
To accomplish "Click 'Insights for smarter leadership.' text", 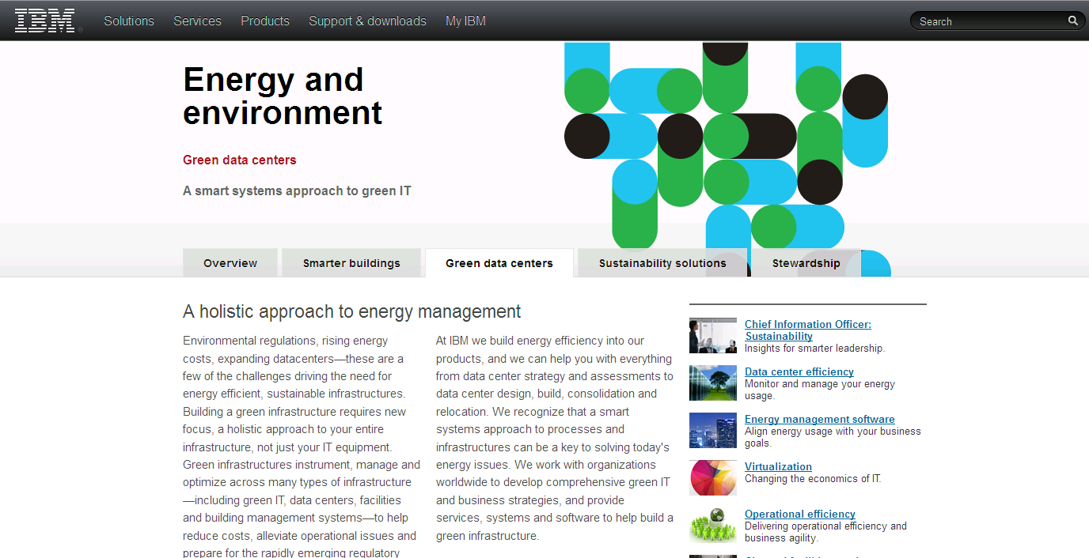I will tap(814, 349).
